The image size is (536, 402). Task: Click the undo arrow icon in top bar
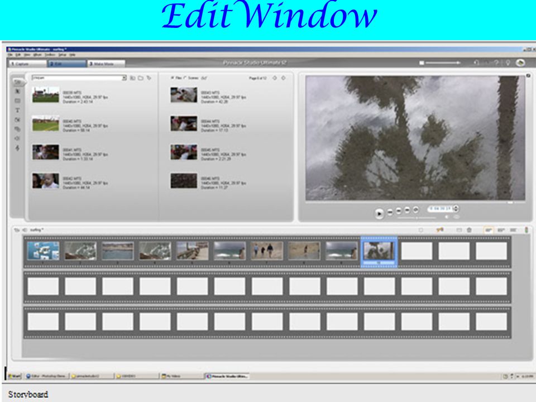click(476, 63)
